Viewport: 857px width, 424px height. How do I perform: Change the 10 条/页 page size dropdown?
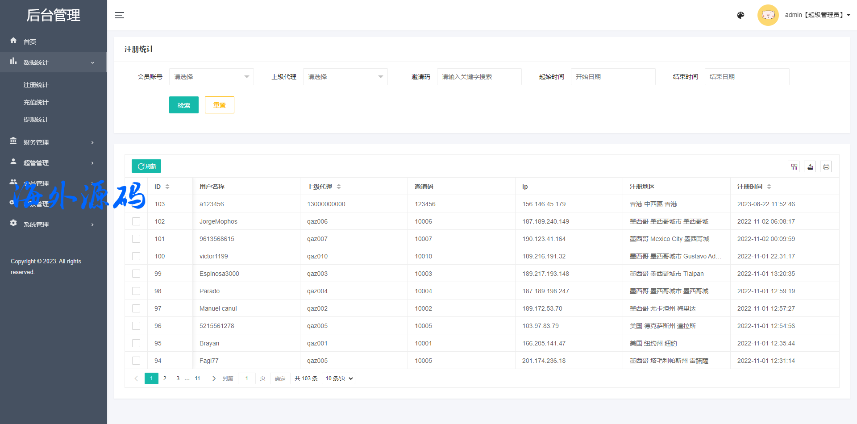[339, 378]
